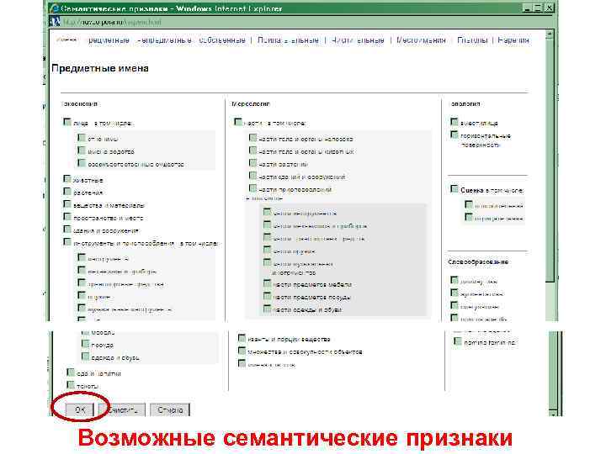Select the «тексты» checkbox

[71, 385]
